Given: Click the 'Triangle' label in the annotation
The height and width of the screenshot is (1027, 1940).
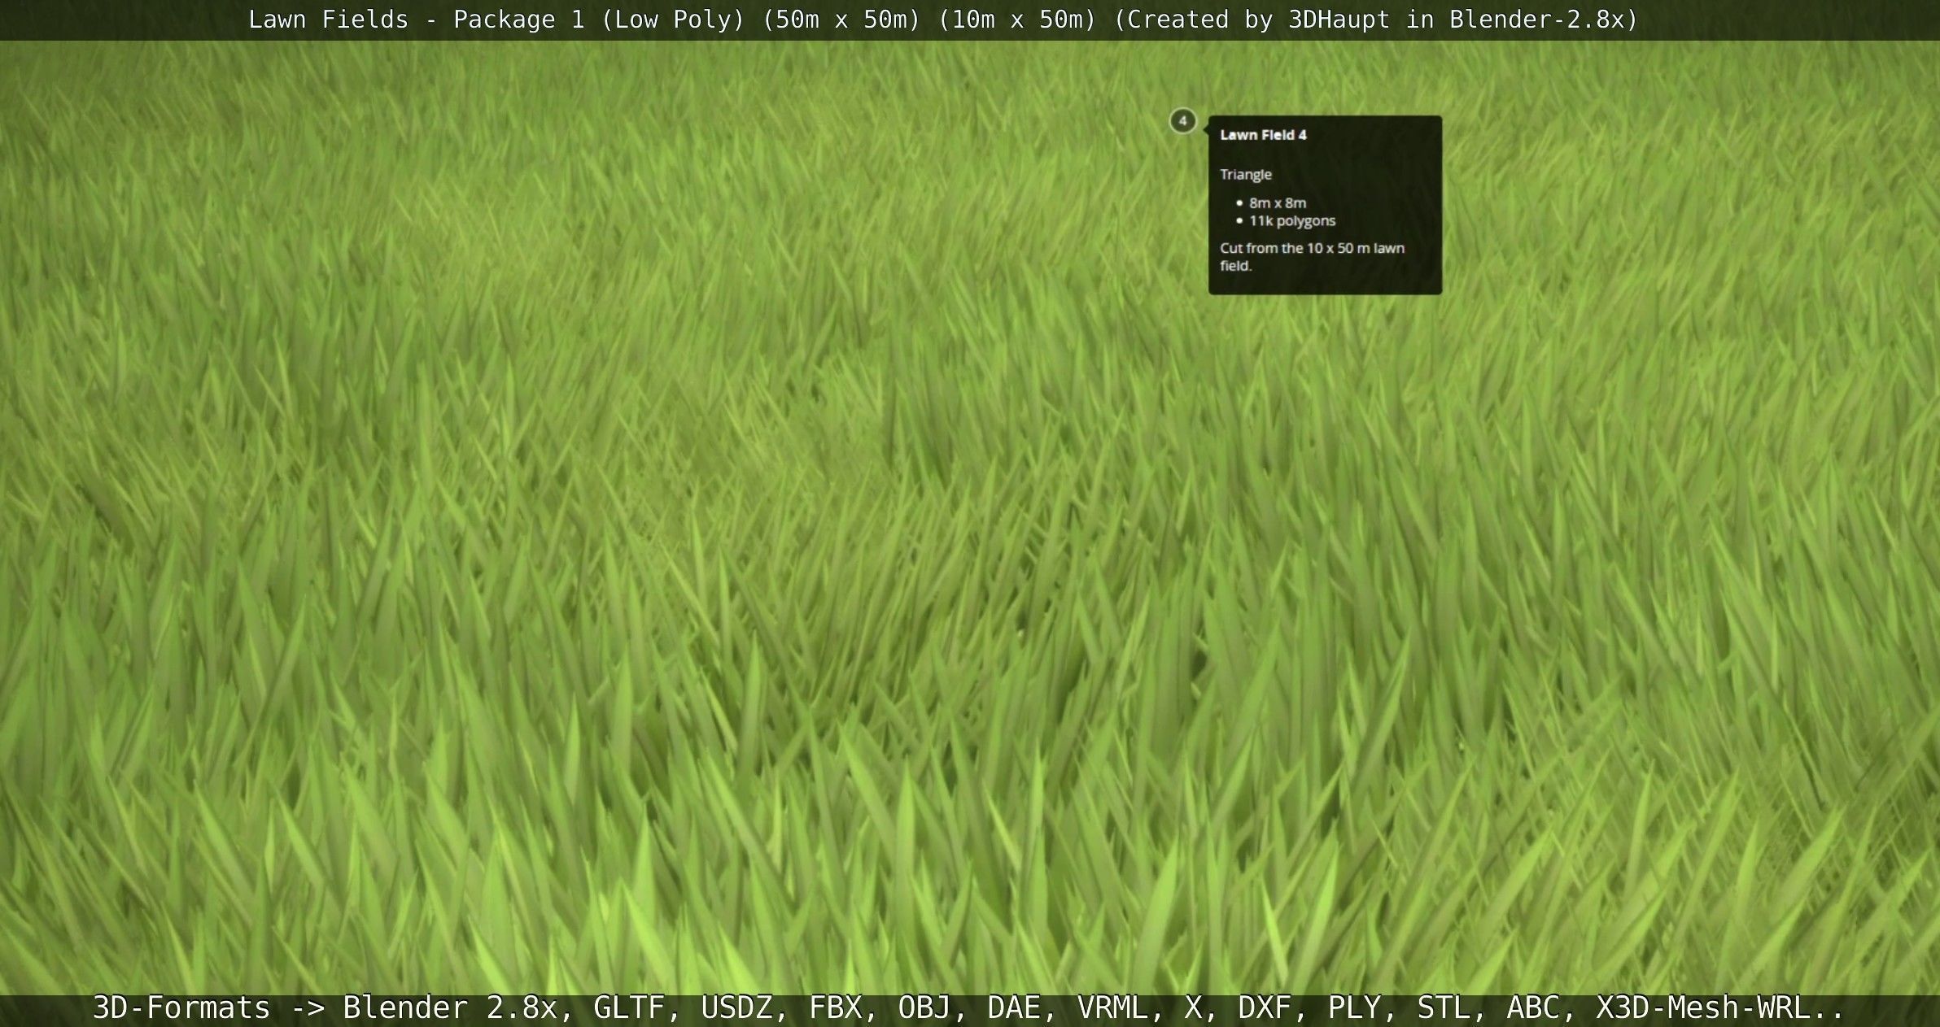Looking at the screenshot, I should pos(1245,175).
